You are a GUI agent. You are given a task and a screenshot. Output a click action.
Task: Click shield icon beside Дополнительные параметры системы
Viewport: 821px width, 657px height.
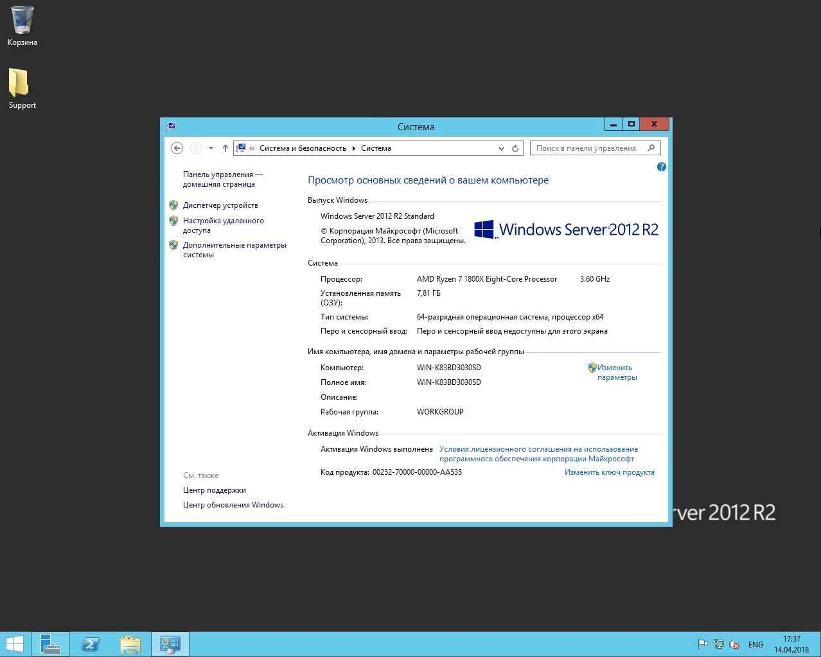point(173,245)
